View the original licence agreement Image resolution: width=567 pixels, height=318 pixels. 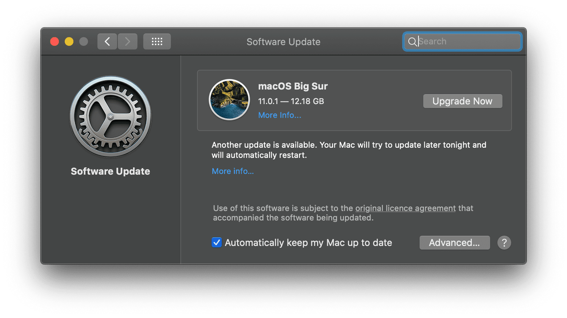(405, 208)
